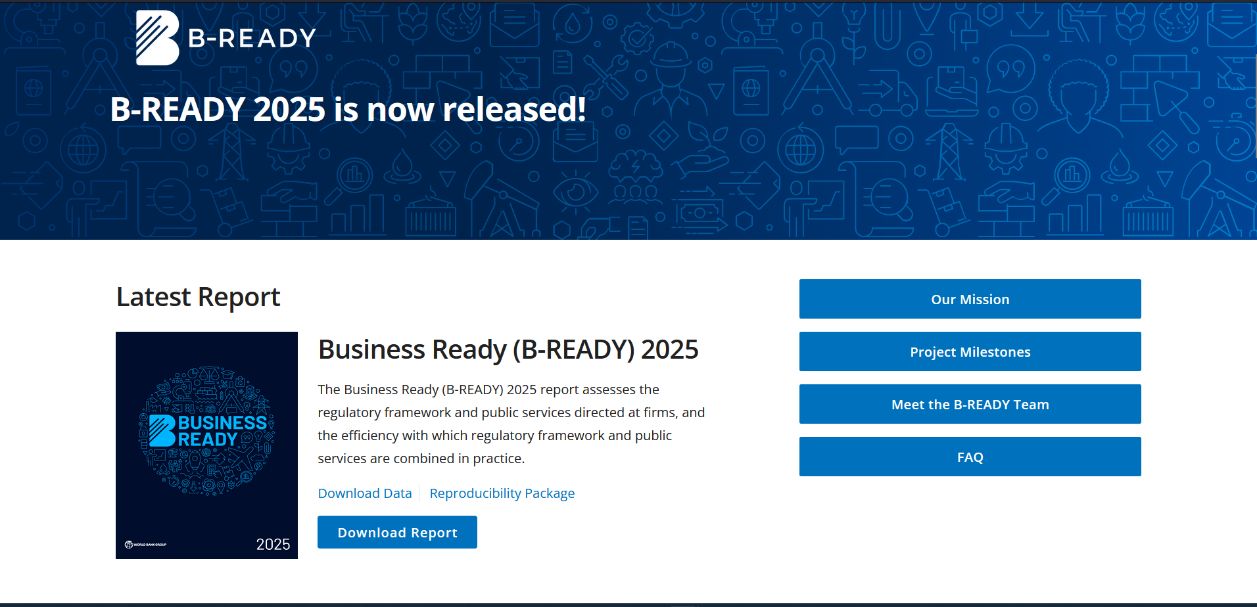Viewport: 1257px width, 607px height.
Task: Click the 2025 year label on cover
Action: 273,545
